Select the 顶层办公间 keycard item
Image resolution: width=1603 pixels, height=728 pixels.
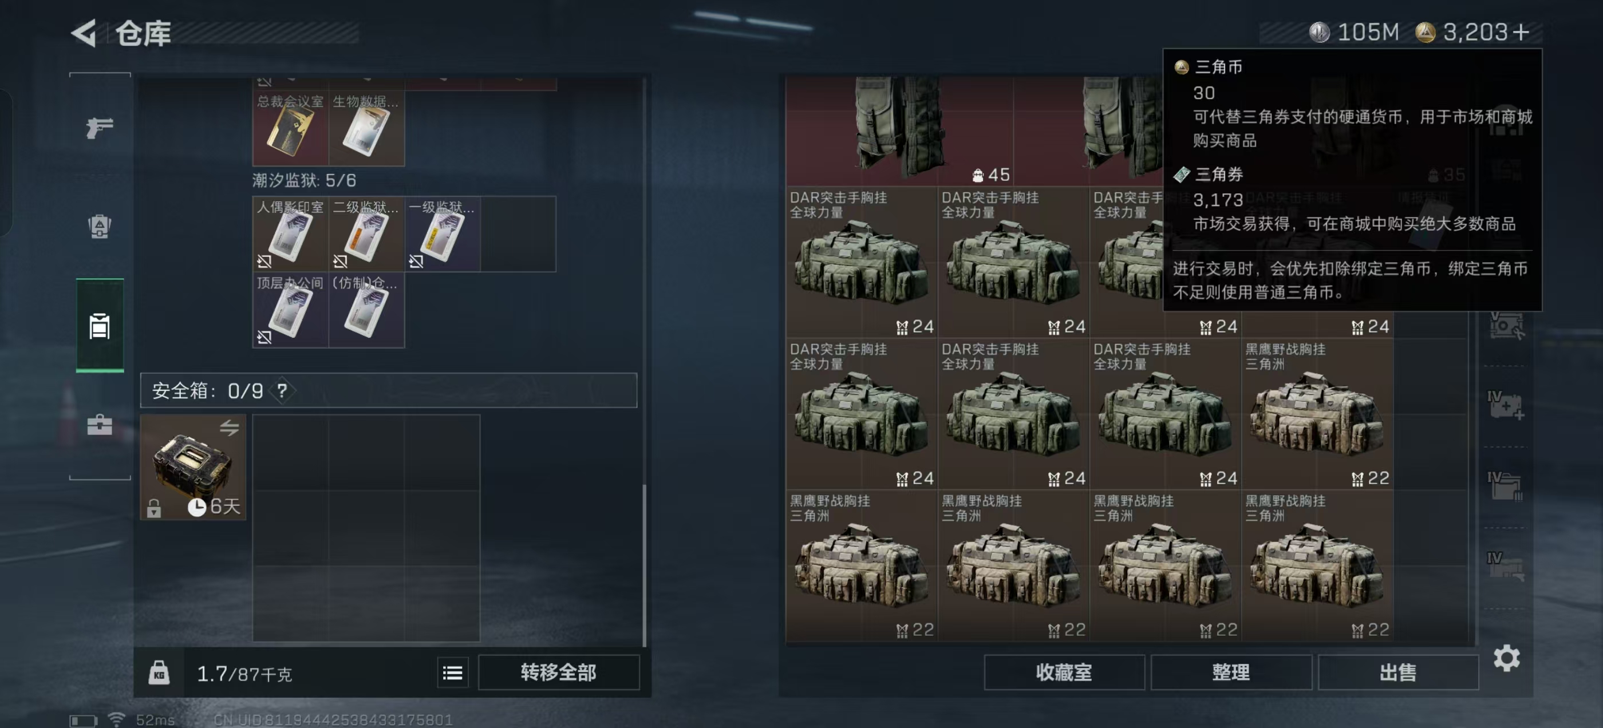tap(291, 310)
